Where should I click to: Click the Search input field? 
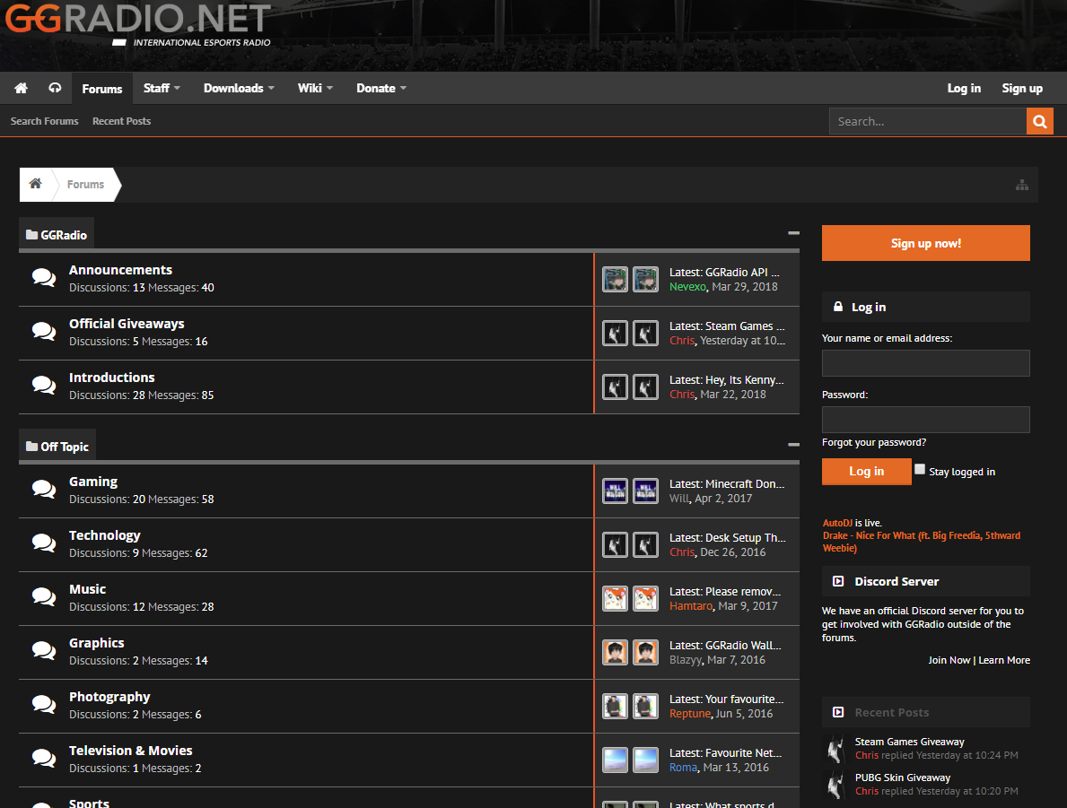928,121
